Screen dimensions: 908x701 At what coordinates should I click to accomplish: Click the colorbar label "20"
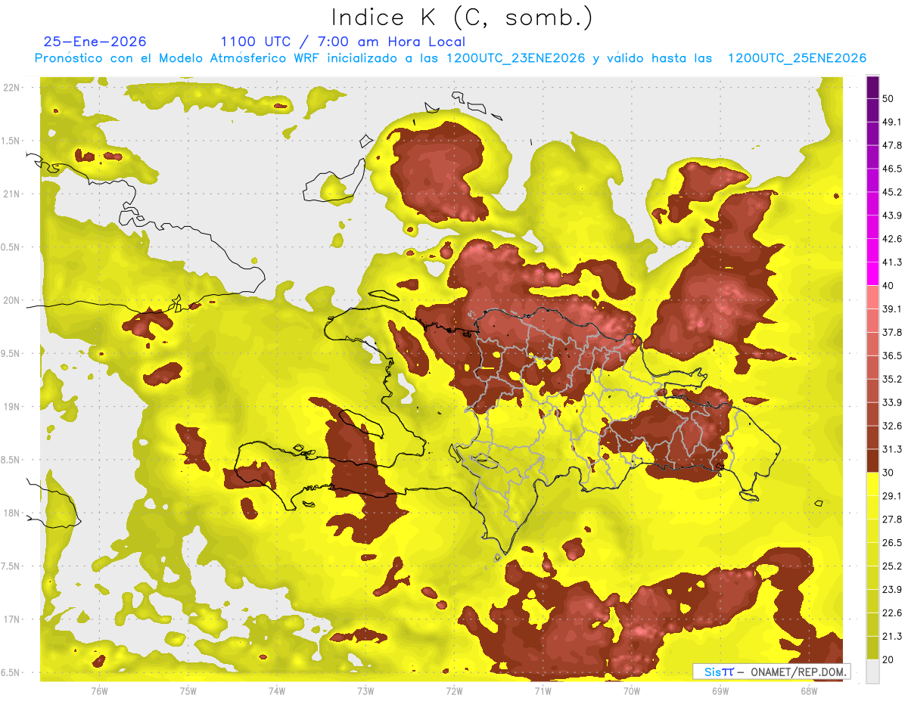click(x=888, y=659)
